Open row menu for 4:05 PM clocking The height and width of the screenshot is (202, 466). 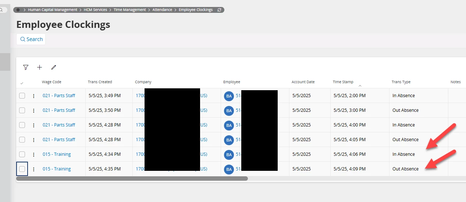pyautogui.click(x=33, y=140)
